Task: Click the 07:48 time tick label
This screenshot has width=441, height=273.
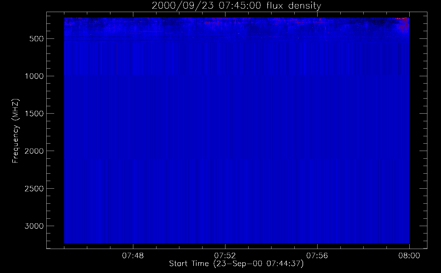Action: [x=133, y=256]
